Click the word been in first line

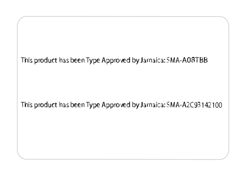tap(77, 60)
